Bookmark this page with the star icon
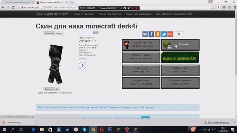Screen dimensions: 237x133 (x=213, y=7)
